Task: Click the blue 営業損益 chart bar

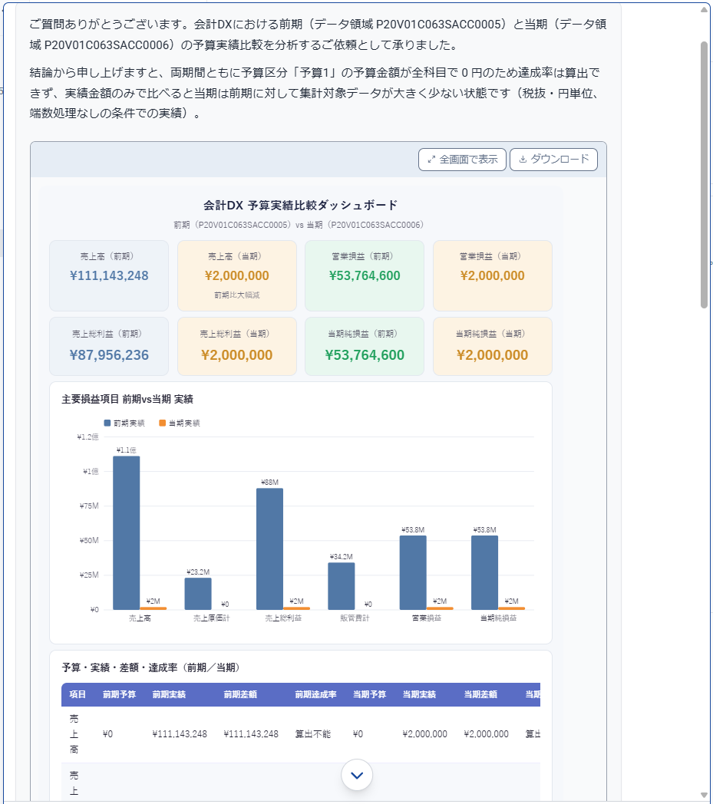Action: 413,573
